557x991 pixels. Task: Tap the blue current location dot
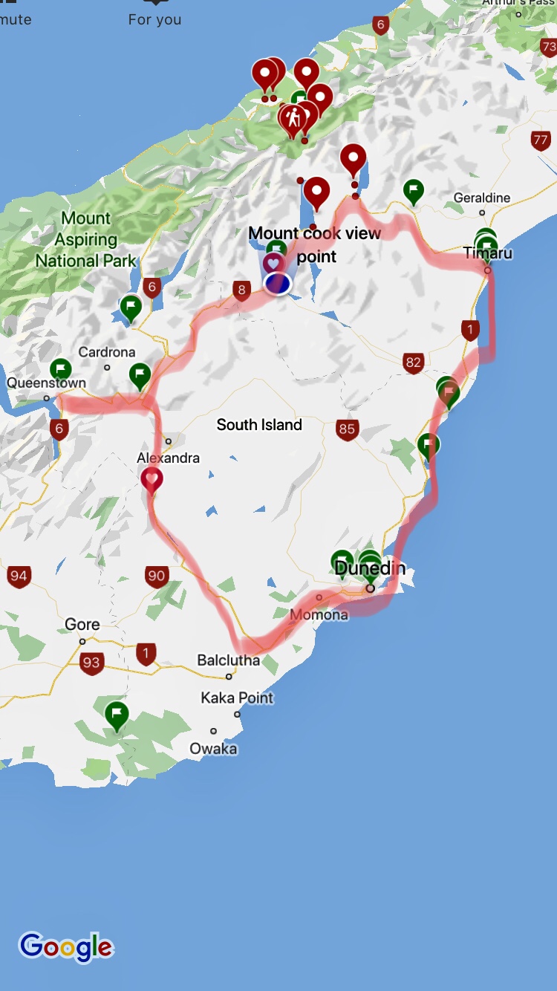point(278,283)
